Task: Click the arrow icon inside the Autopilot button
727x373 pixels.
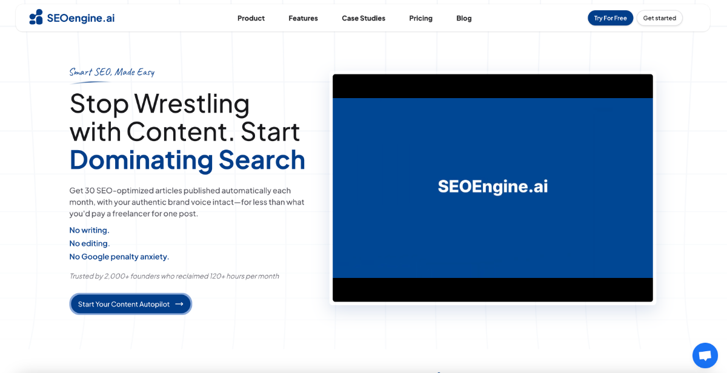Action: click(x=178, y=304)
